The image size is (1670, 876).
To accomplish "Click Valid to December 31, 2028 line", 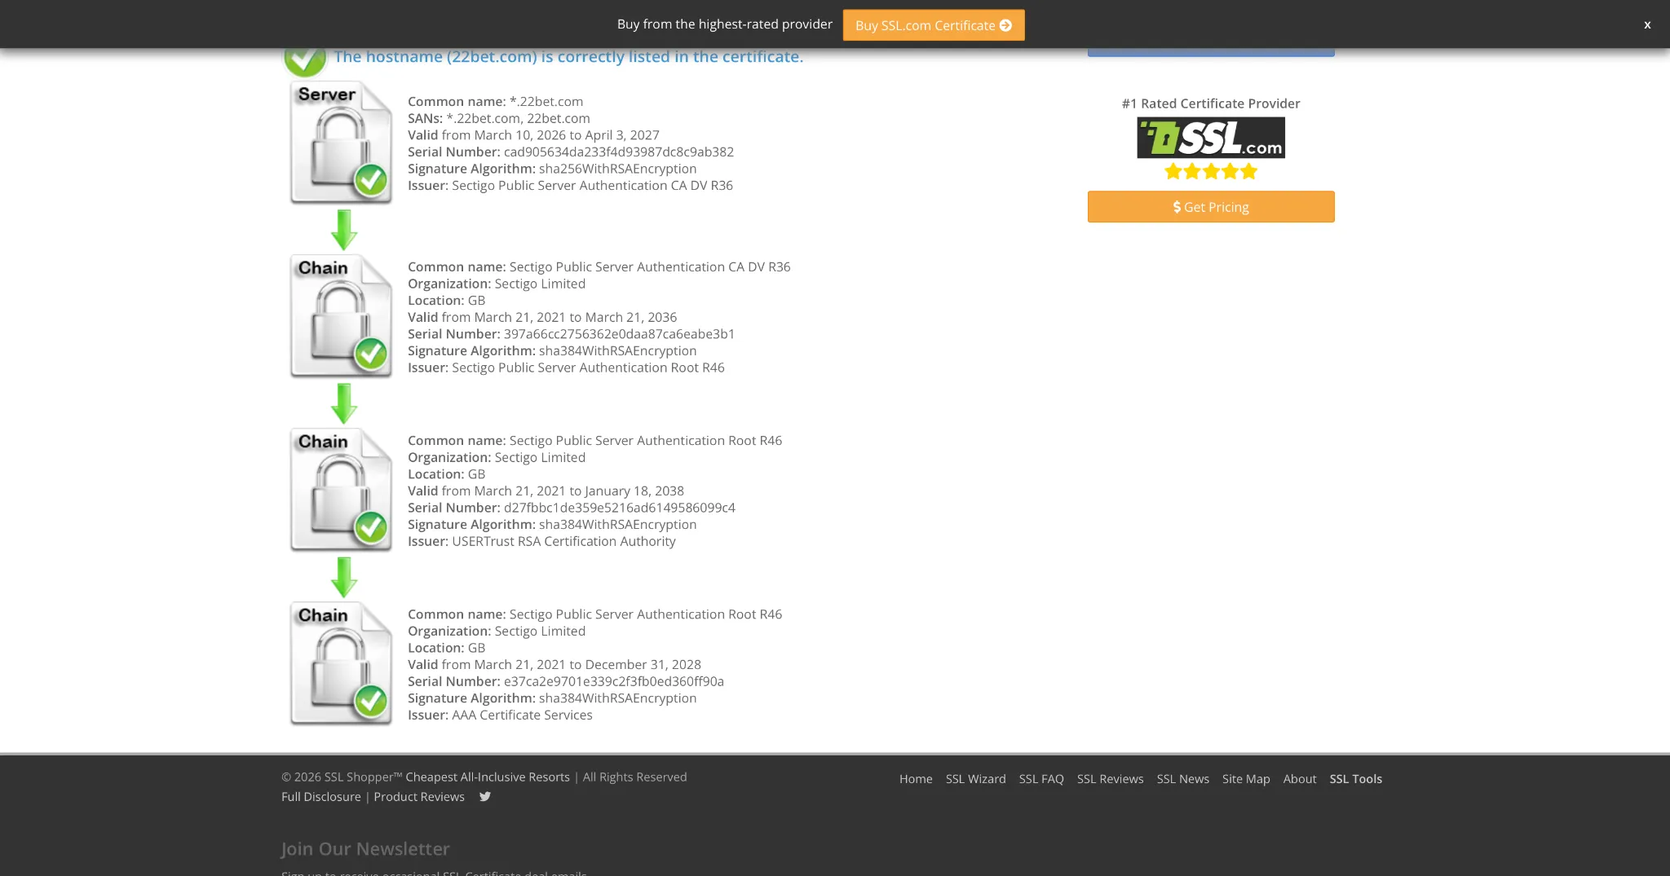I will [554, 664].
